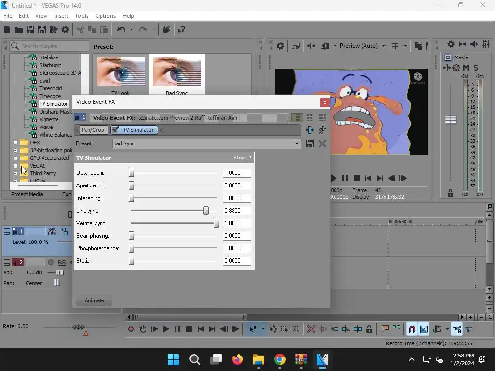Screen dimensions: 495x371
Task: Switch to the Project Media tab
Action: click(27, 194)
